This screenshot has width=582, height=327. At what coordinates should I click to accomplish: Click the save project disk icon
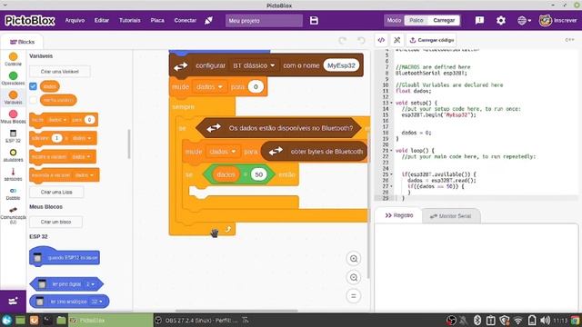pyautogui.click(x=314, y=20)
